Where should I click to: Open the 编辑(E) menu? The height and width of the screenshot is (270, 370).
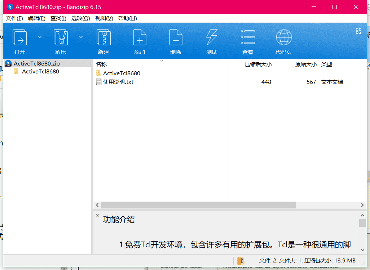click(x=36, y=18)
